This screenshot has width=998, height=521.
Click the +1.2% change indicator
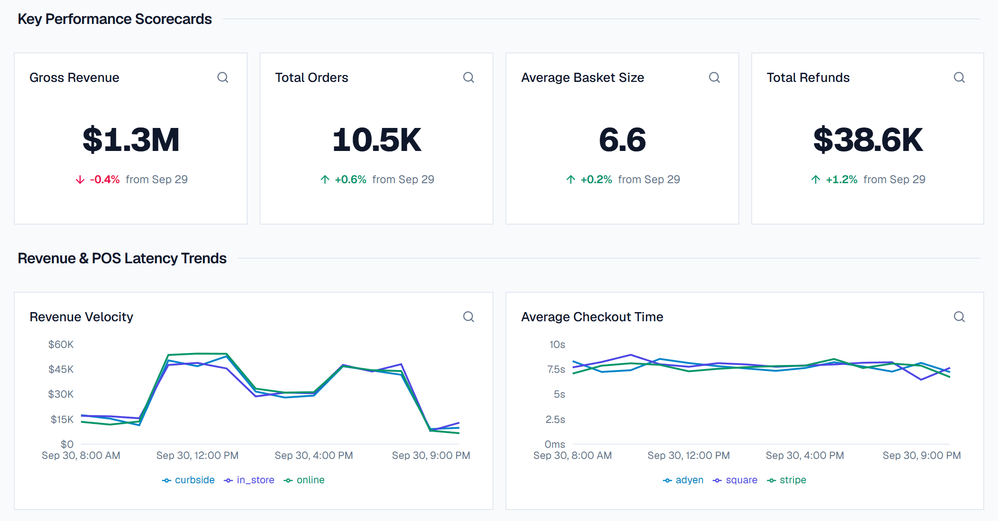tap(834, 179)
